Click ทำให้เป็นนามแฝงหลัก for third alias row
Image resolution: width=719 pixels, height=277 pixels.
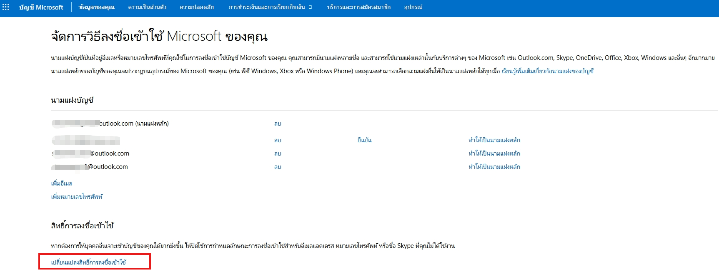pyautogui.click(x=494, y=154)
